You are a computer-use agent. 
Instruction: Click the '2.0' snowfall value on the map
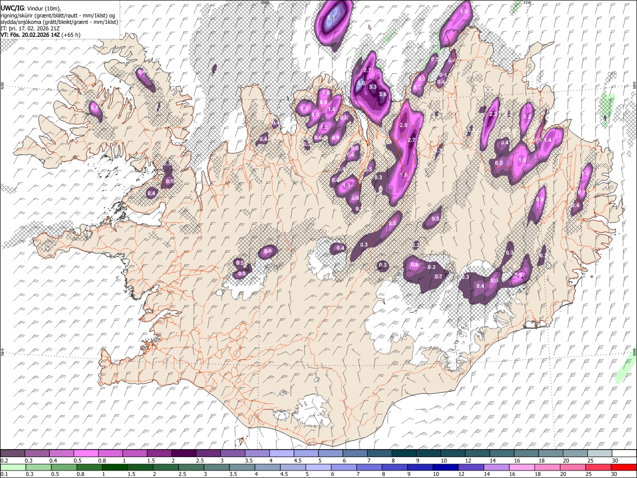tap(404, 125)
